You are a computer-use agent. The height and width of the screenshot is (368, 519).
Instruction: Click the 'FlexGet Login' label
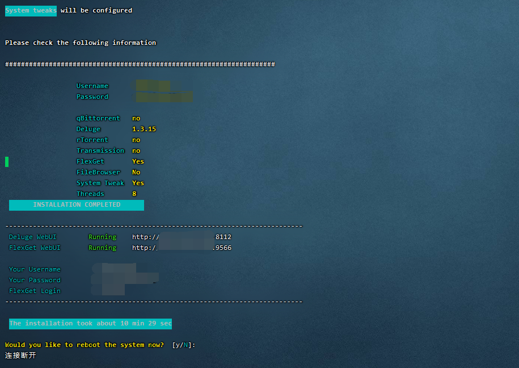tap(35, 291)
